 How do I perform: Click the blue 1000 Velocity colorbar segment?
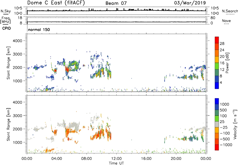(217, 101)
